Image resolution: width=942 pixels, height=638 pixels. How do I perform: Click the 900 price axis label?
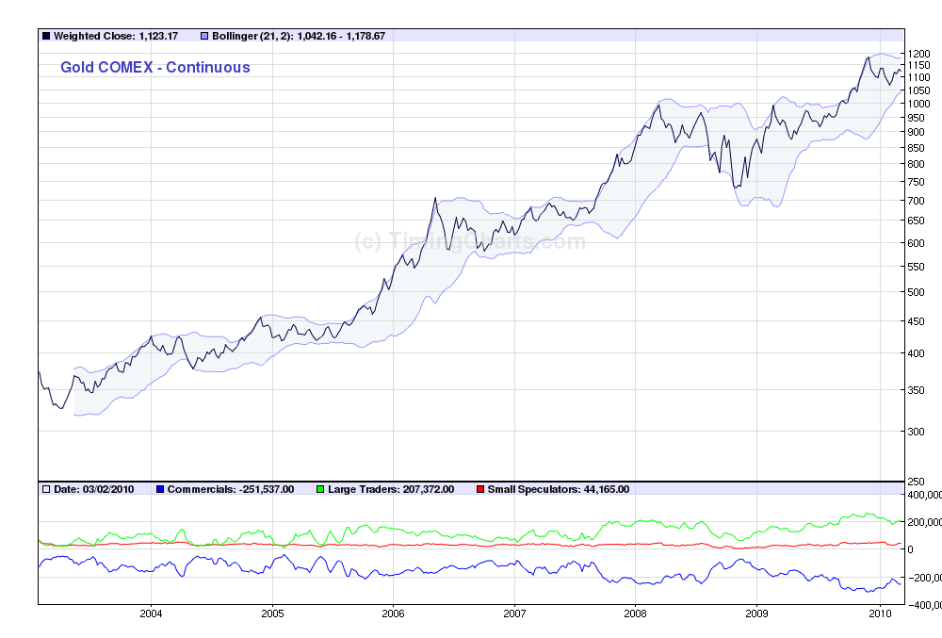click(x=917, y=132)
